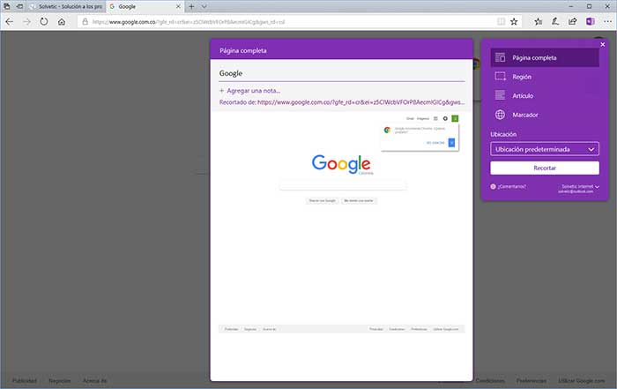
Task: Select Marcador clip mode
Action: 545,115
